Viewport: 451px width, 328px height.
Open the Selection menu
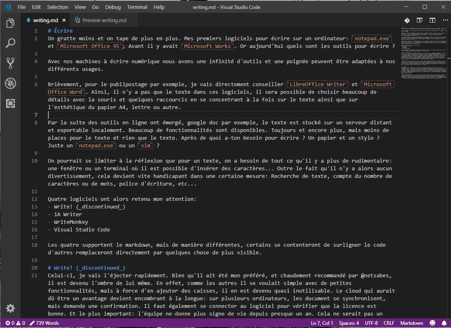58,7
